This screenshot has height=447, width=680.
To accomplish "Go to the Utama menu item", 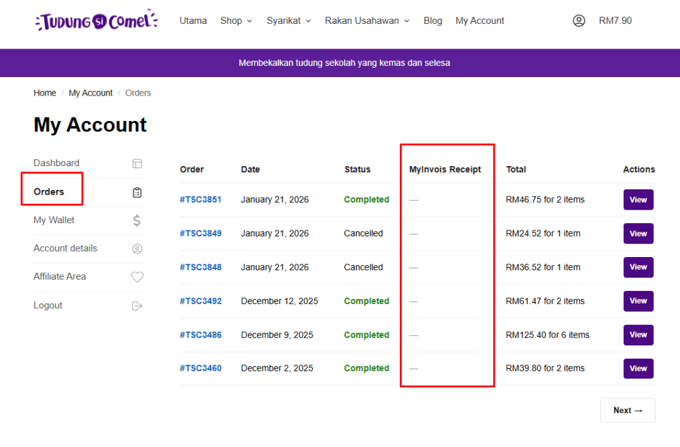I will click(x=193, y=21).
